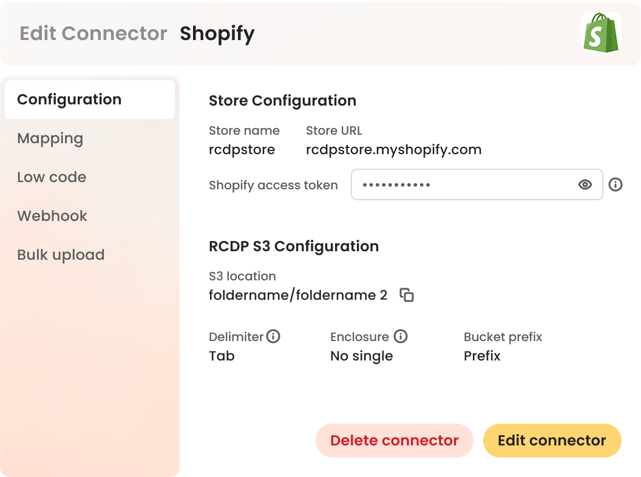The image size is (641, 477).
Task: Select the Configuration sidebar tab
Action: tap(69, 100)
